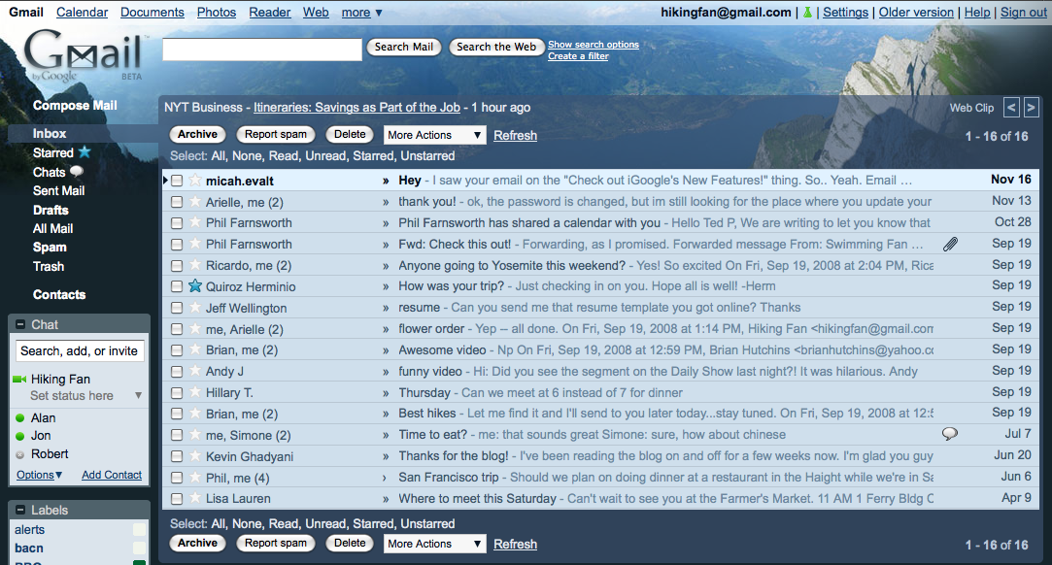Go to Sent Mail

click(59, 190)
